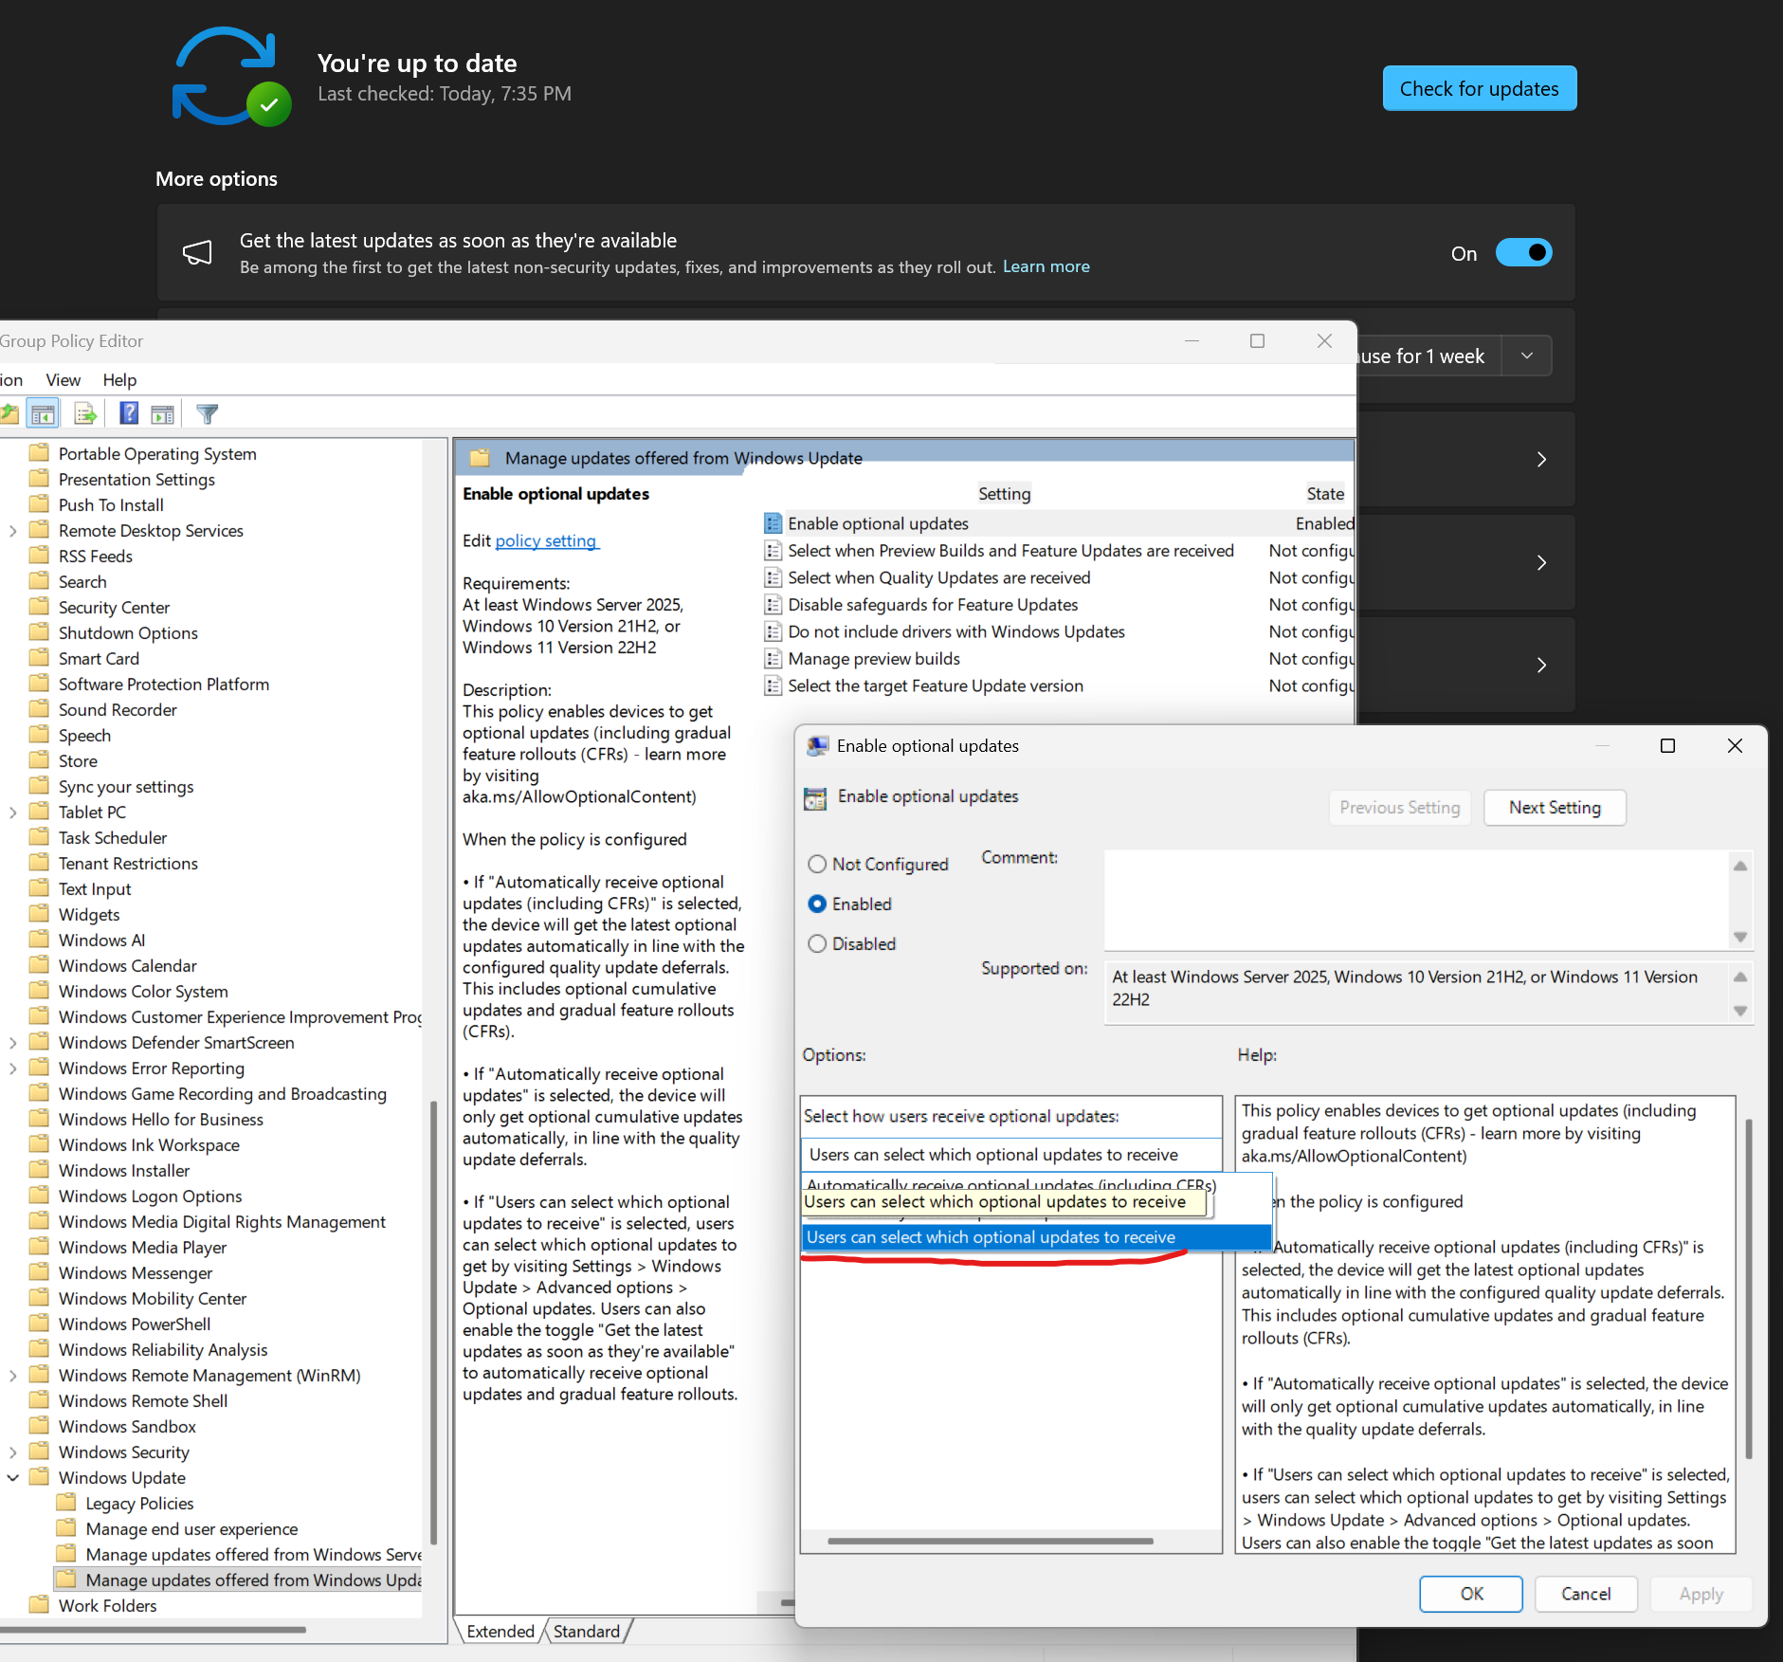Click the Filter funnel toolbar icon
The image size is (1783, 1662).
pyautogui.click(x=207, y=414)
